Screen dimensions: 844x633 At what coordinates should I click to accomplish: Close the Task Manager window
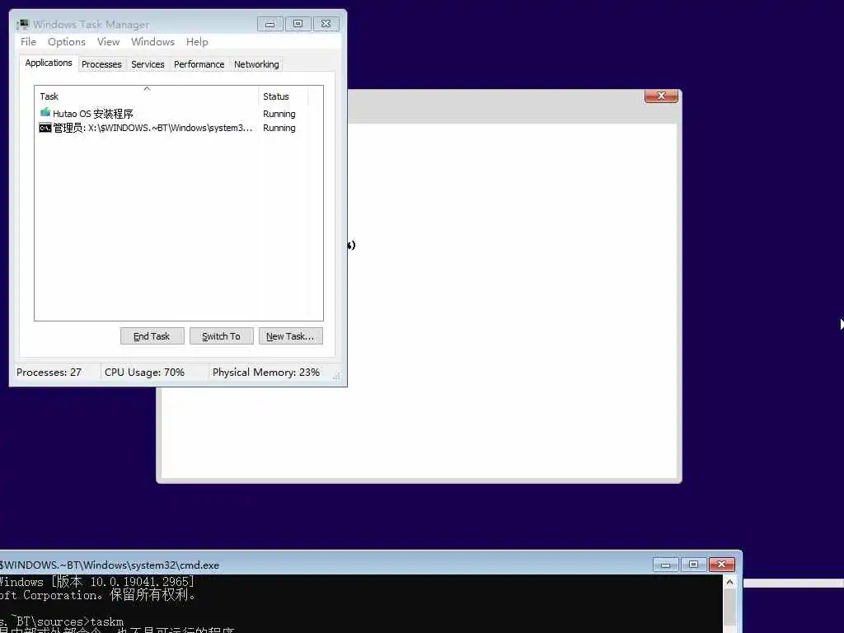click(x=326, y=24)
